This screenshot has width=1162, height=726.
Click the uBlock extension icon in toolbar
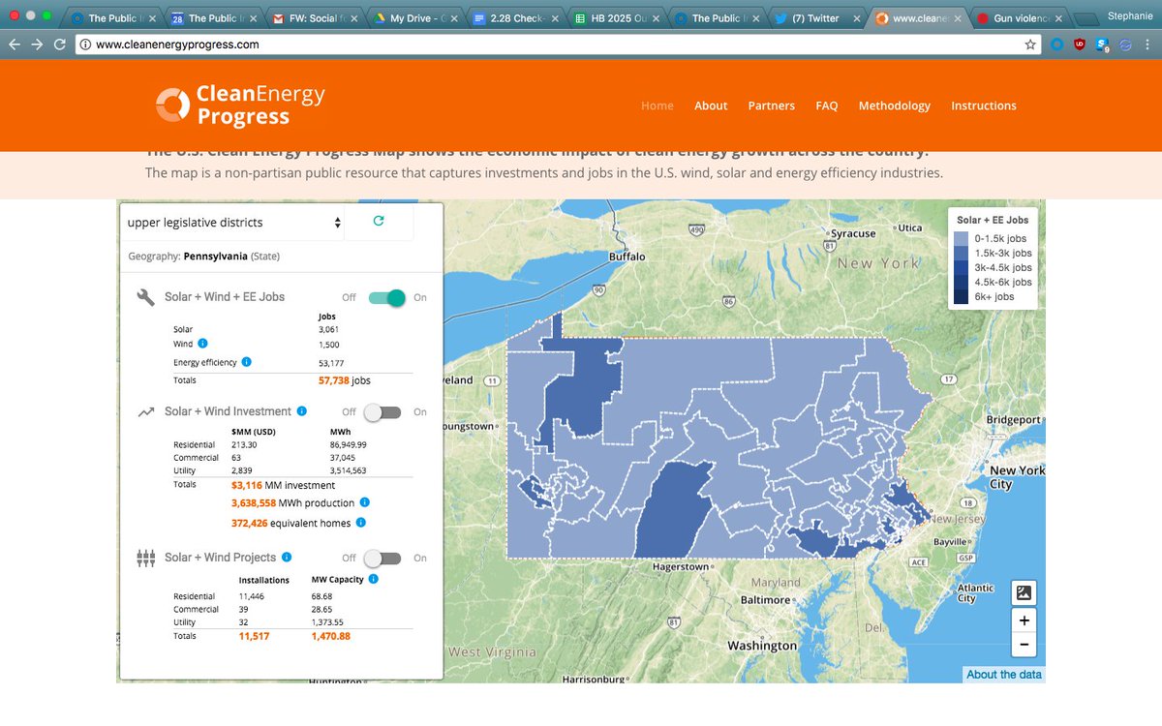1080,44
